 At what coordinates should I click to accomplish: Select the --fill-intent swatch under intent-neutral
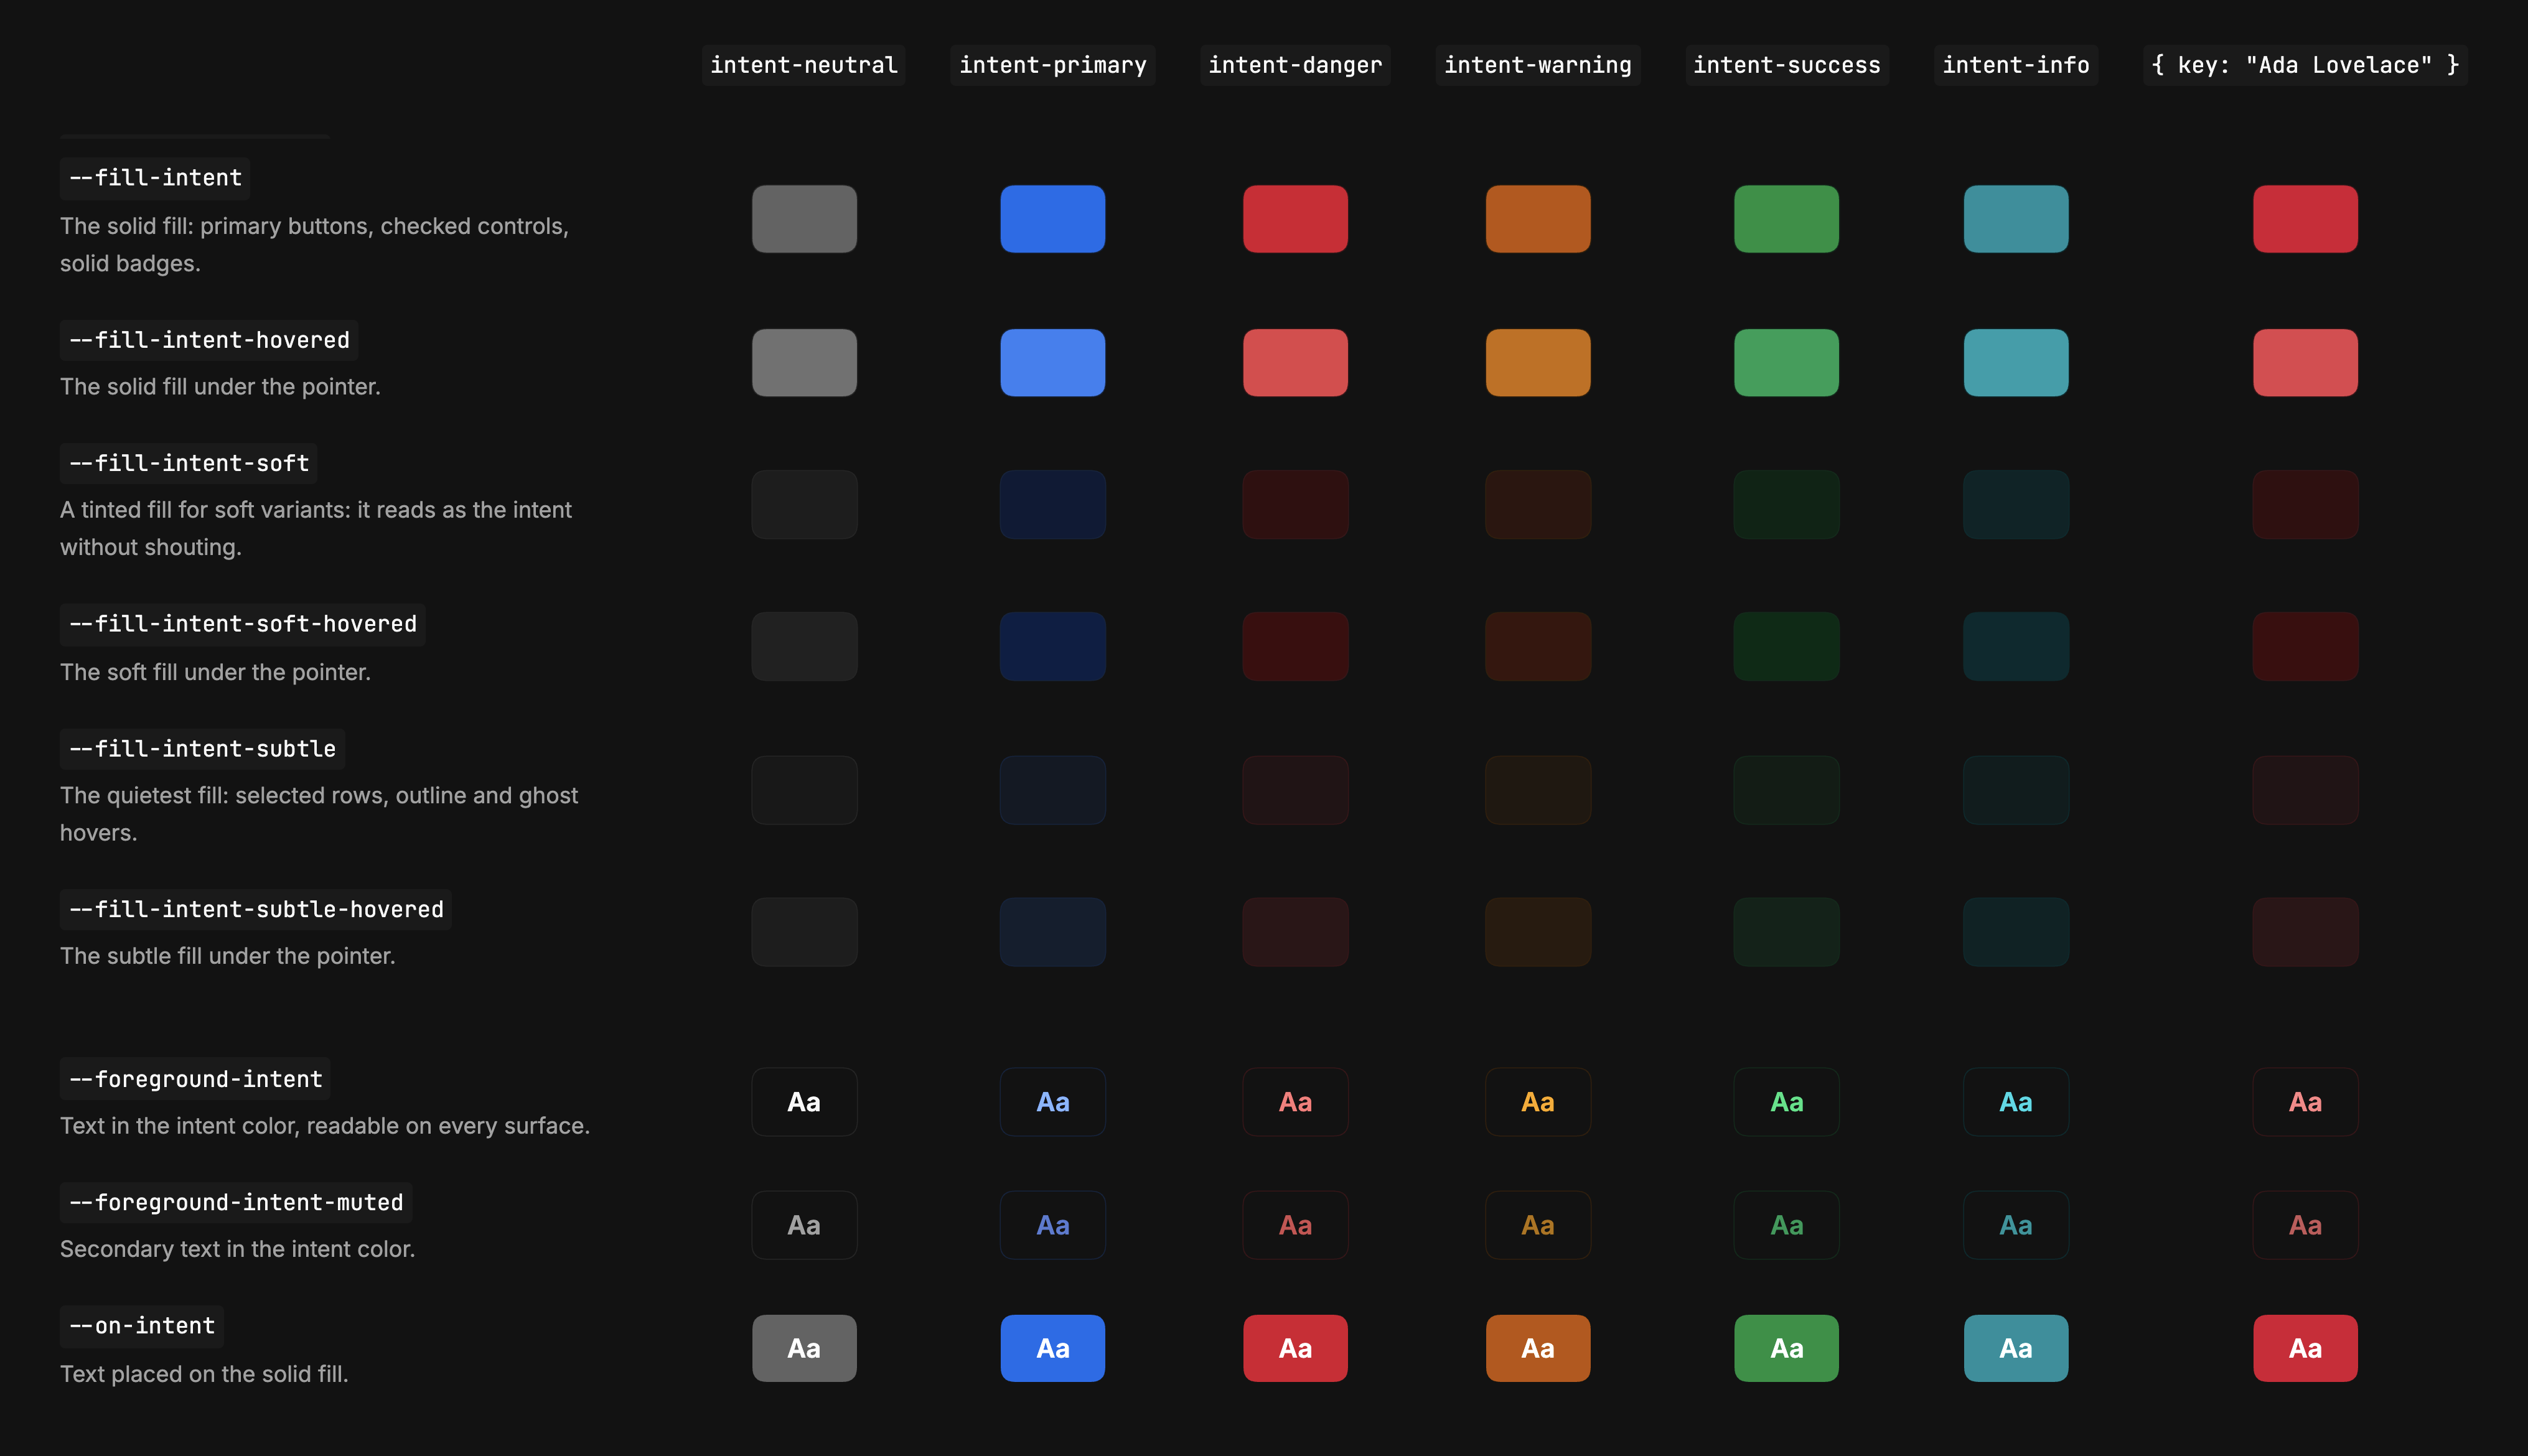click(804, 219)
